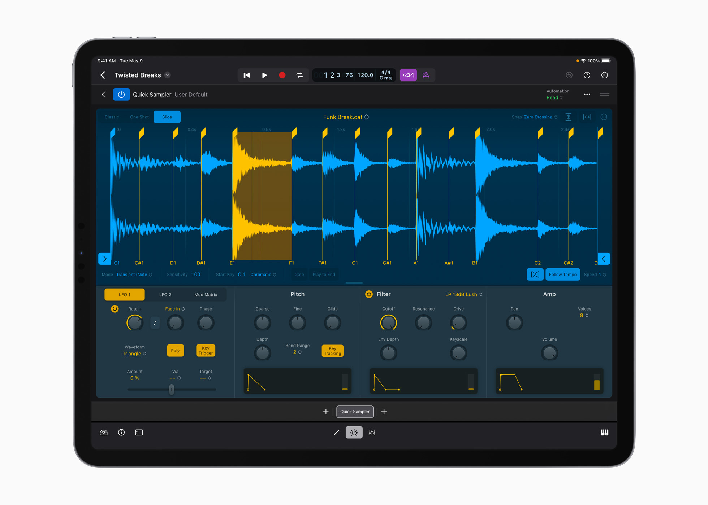Screen dimensions: 708x505
Task: Enable Key Tracking in the Filter section
Action: coord(332,350)
